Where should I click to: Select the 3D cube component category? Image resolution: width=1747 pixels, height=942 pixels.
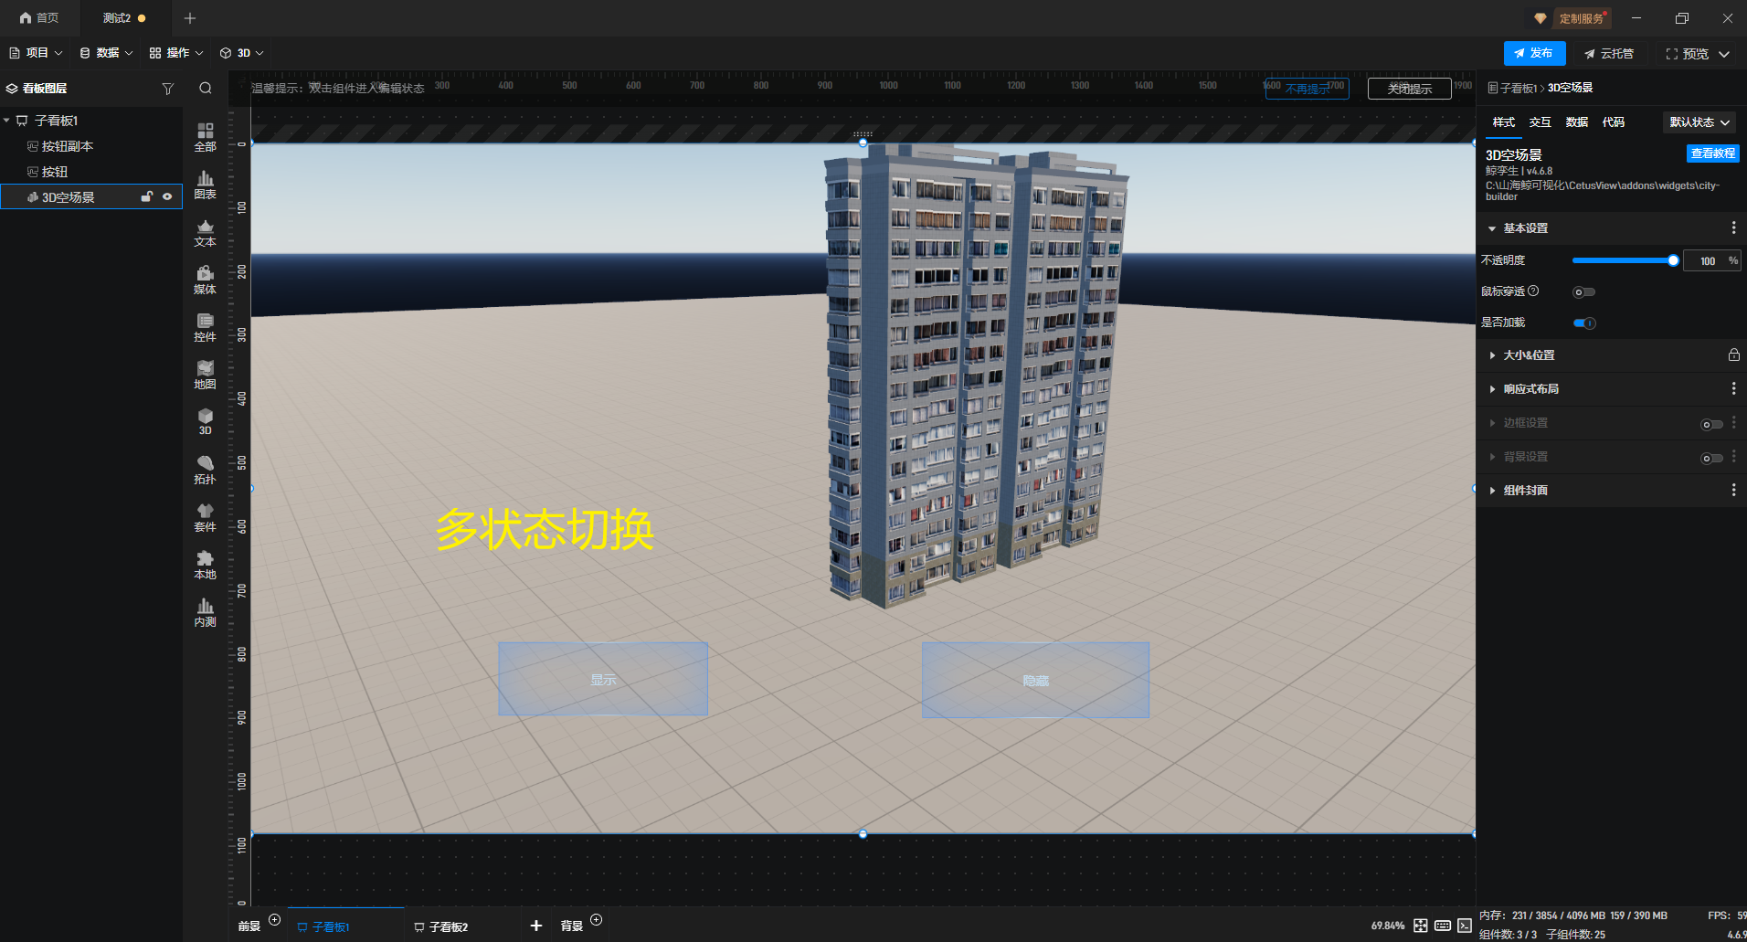tap(205, 421)
